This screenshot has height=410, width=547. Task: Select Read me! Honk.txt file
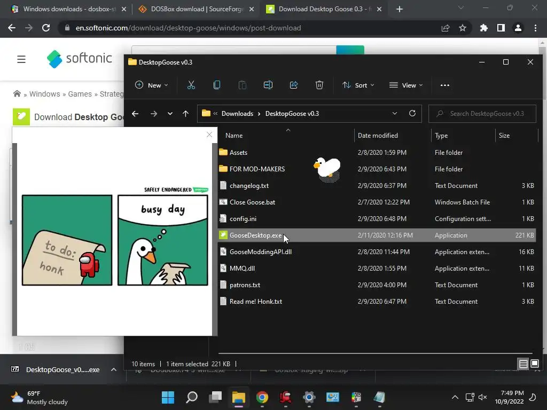tap(377, 302)
